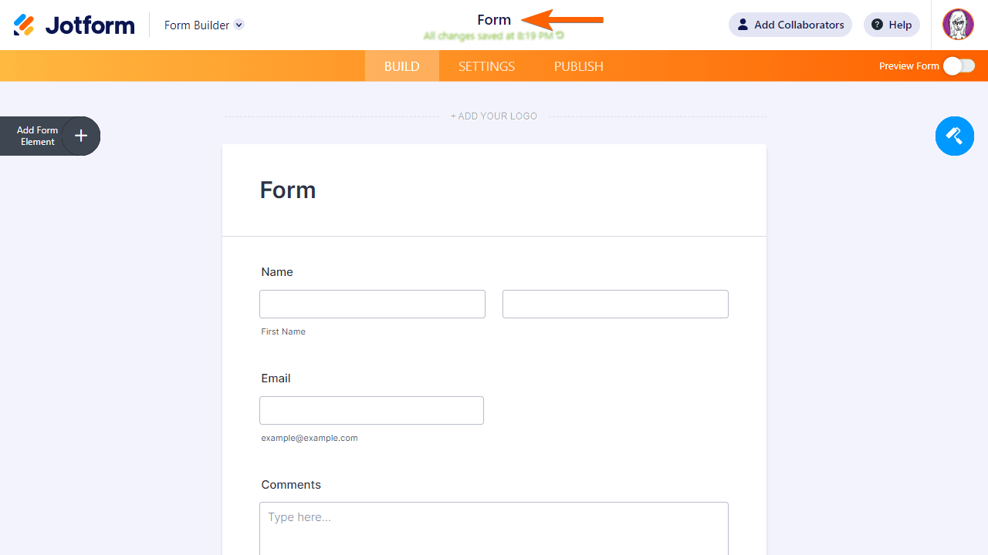Expand the Form Builder dropdown chevron
Screen dimensions: 988x555
click(239, 25)
